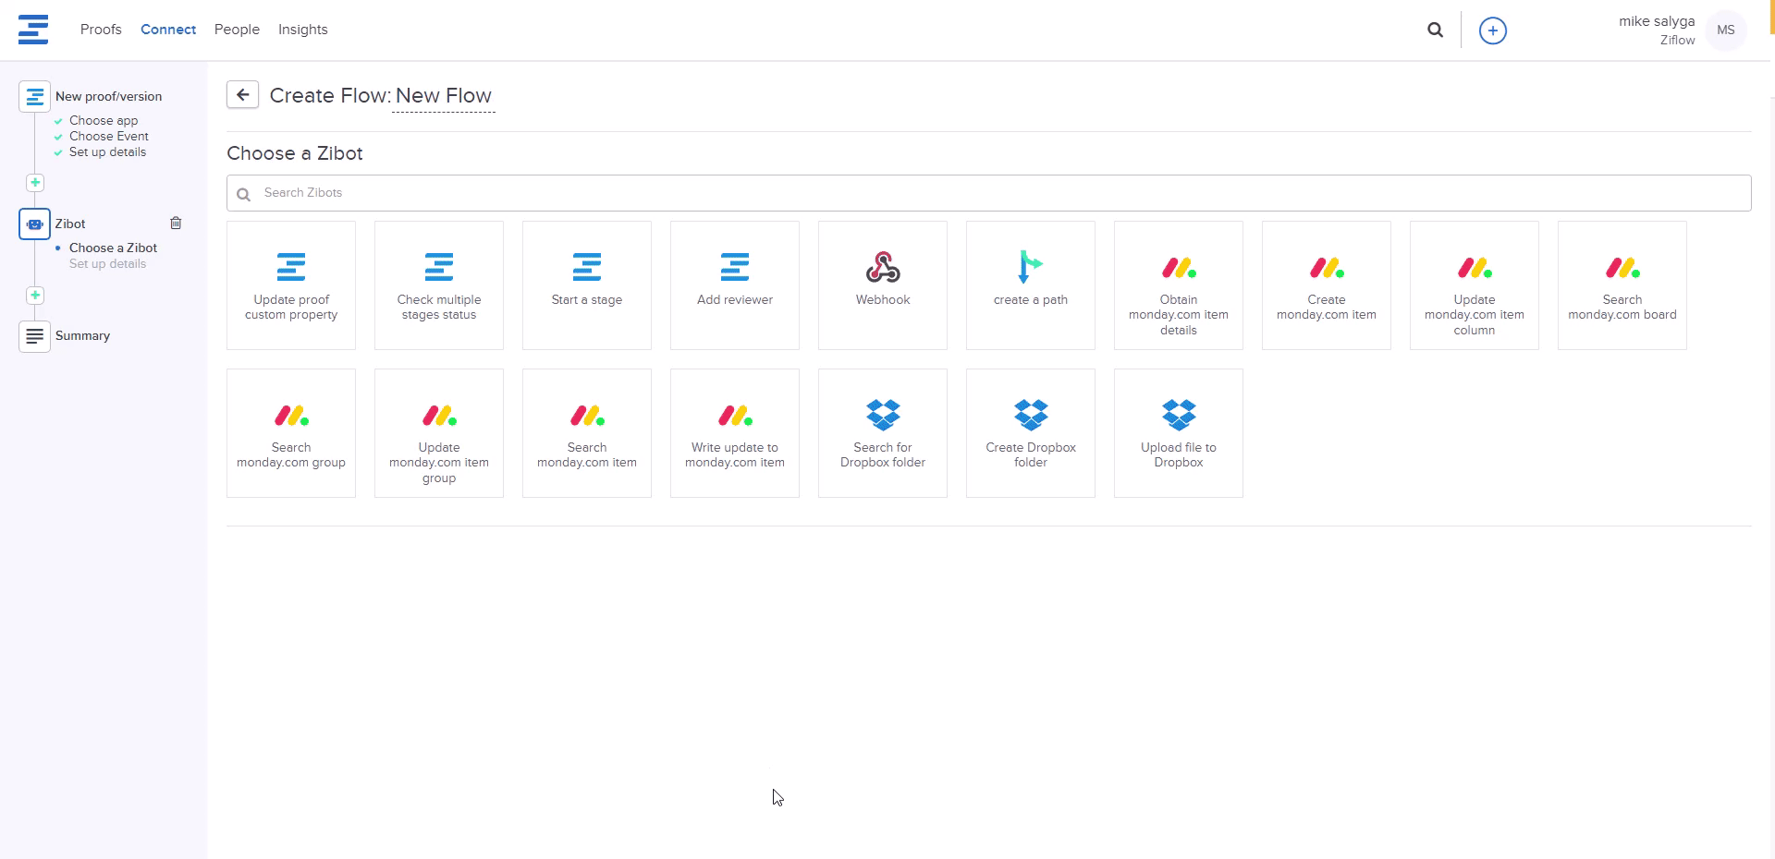This screenshot has width=1775, height=859.
Task: Select the Add reviewer Zibot
Action: (735, 285)
